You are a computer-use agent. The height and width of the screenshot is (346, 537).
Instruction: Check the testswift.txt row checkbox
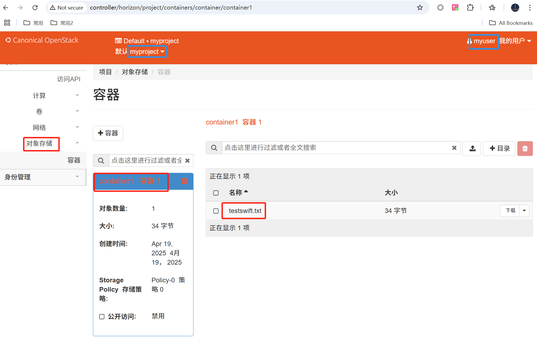point(216,211)
